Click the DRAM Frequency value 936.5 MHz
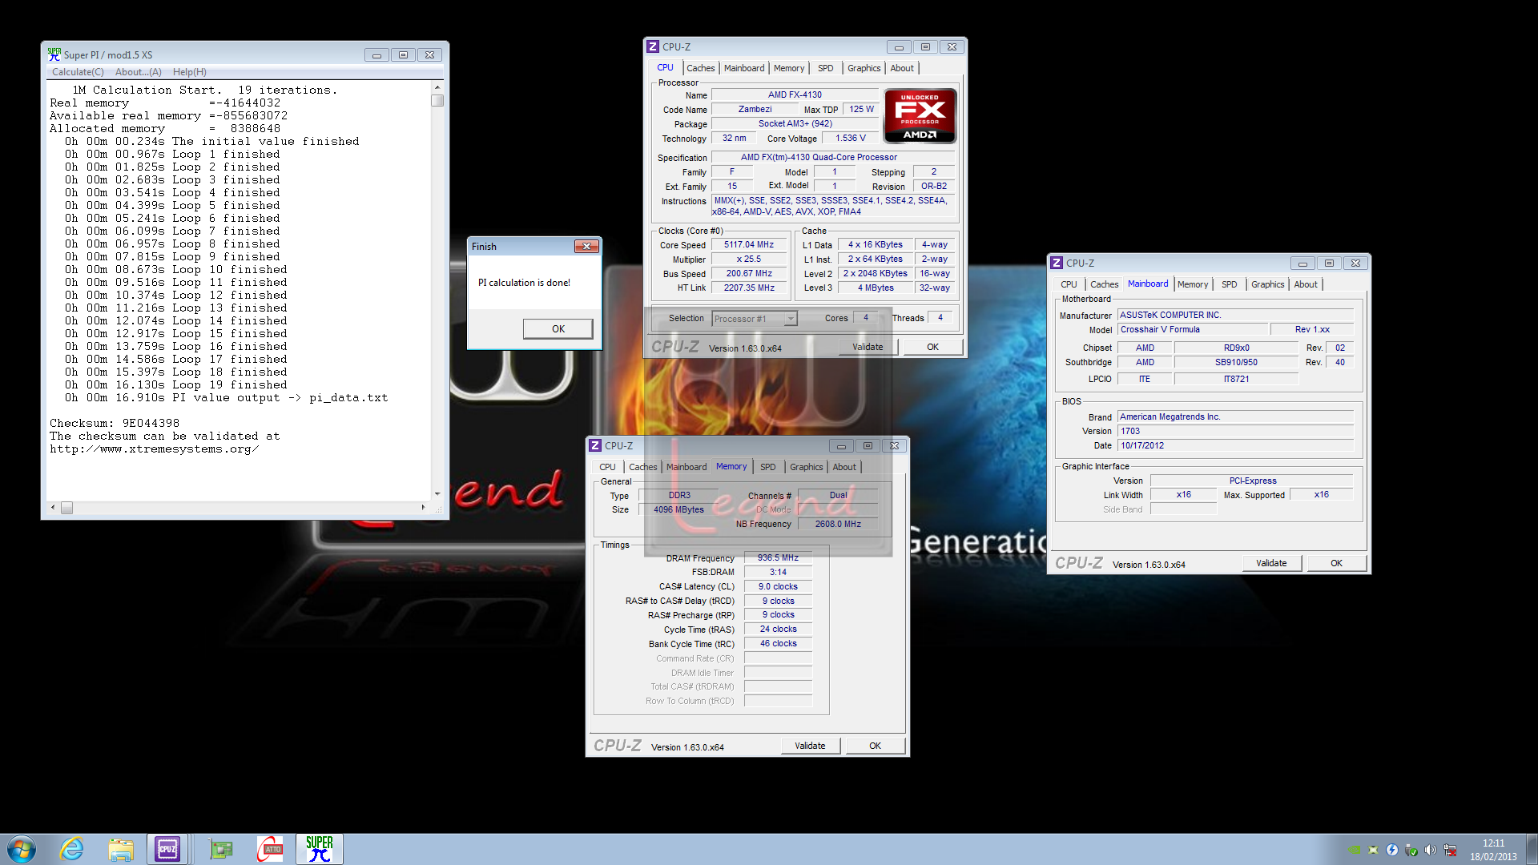Screen dimensions: 1538x865 tap(778, 557)
